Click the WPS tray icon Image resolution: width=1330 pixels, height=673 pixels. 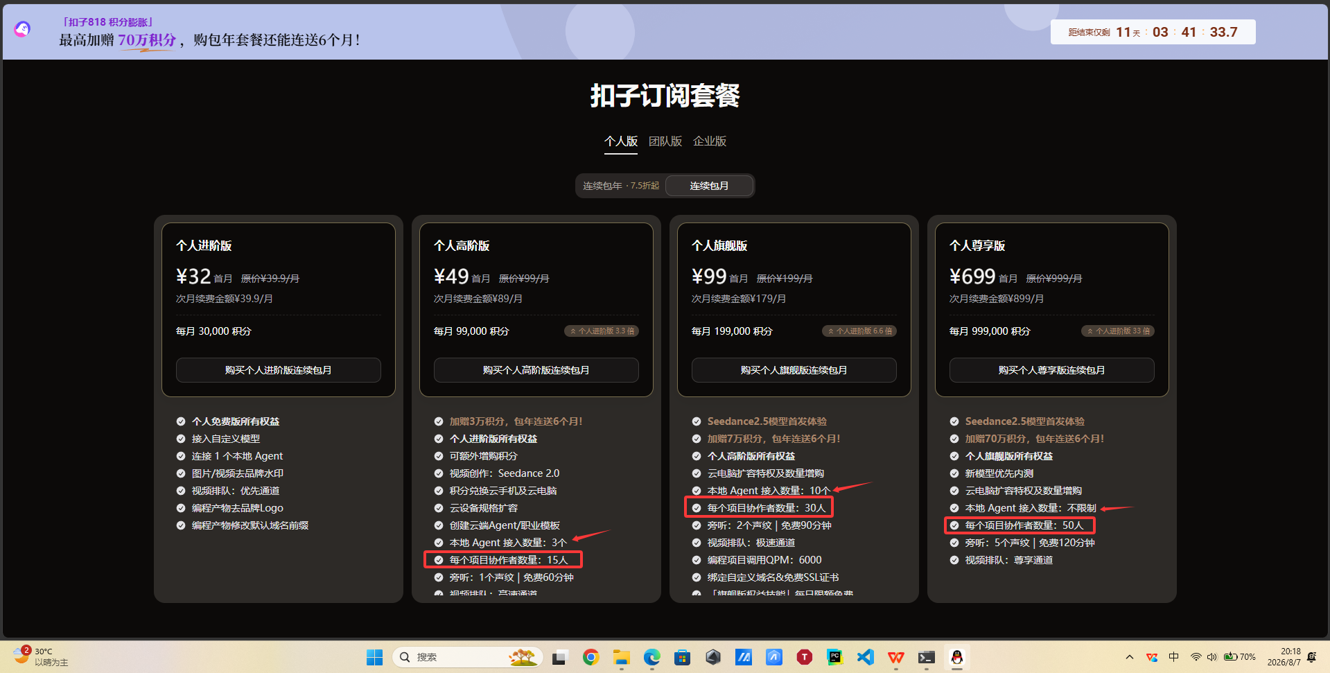click(1152, 657)
